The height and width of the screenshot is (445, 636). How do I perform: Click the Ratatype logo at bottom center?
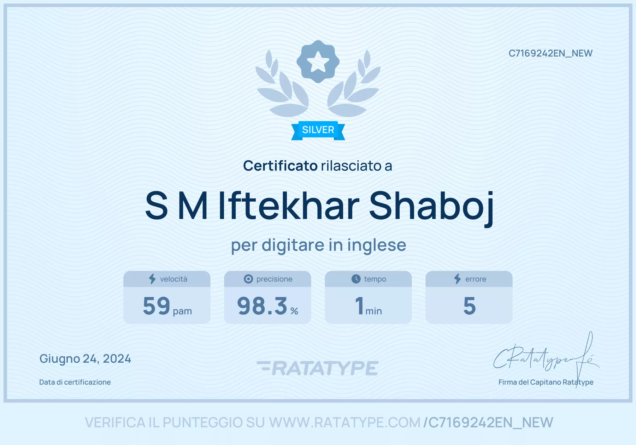pyautogui.click(x=318, y=368)
